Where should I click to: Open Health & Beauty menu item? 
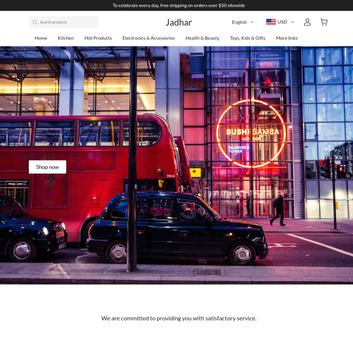pos(202,38)
